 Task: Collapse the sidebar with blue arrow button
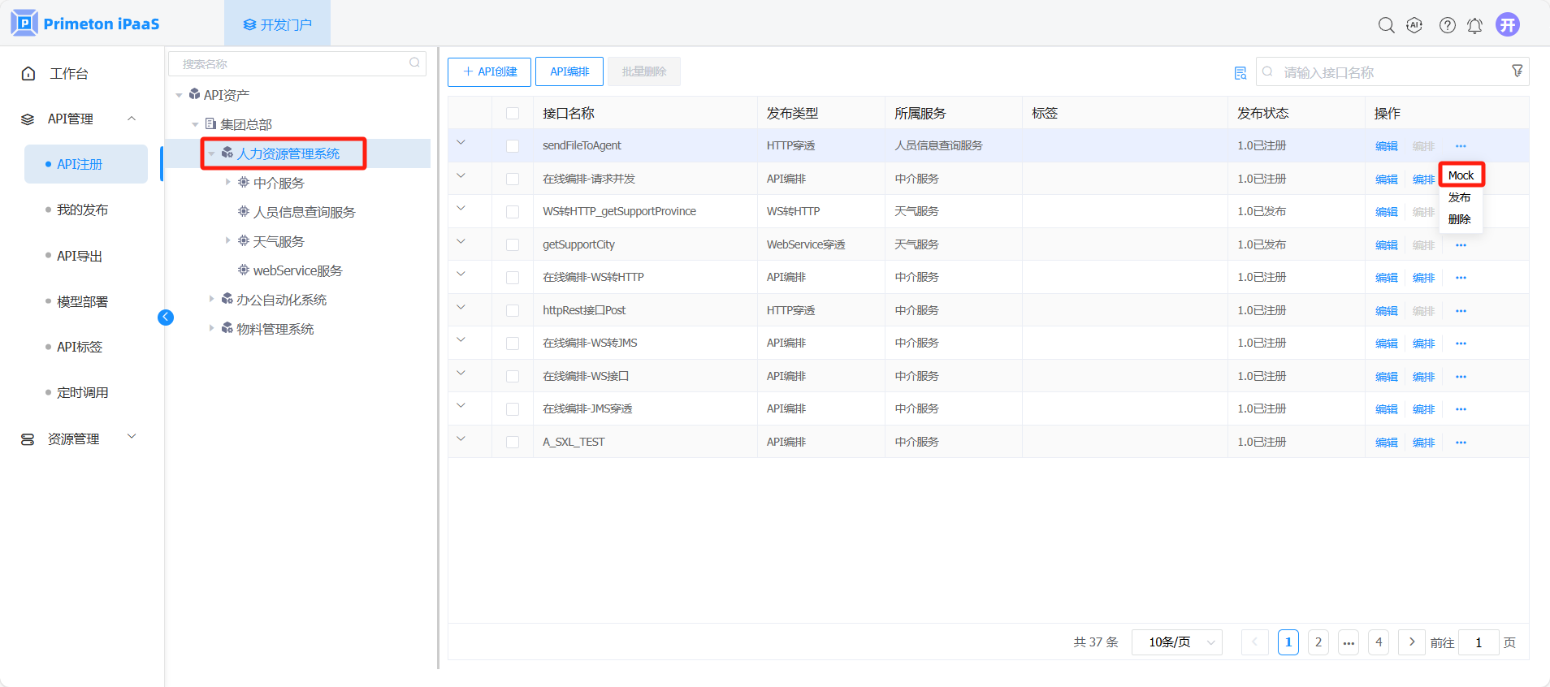(166, 318)
